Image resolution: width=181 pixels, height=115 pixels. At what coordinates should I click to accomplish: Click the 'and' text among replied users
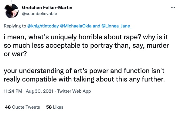click(x=96, y=26)
